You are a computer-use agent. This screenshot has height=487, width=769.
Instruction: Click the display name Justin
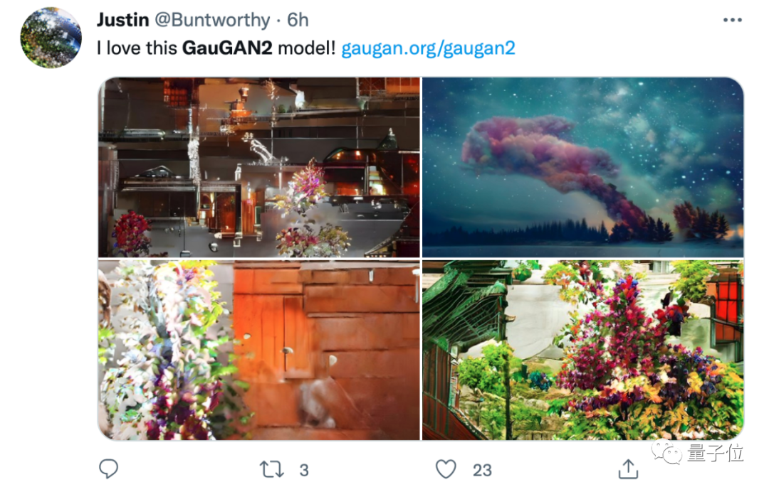point(123,20)
